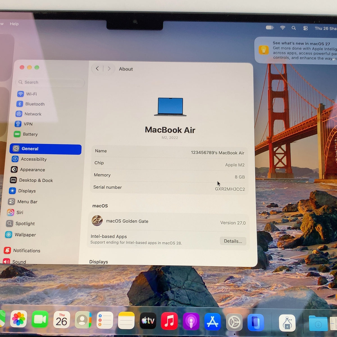Image resolution: width=337 pixels, height=337 pixels.
Task: Open Notifications settings
Action: [22, 251]
